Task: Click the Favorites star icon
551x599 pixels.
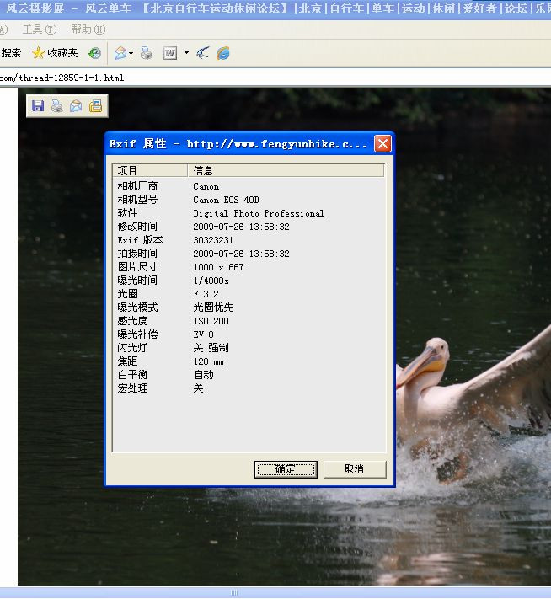Action: [x=38, y=53]
